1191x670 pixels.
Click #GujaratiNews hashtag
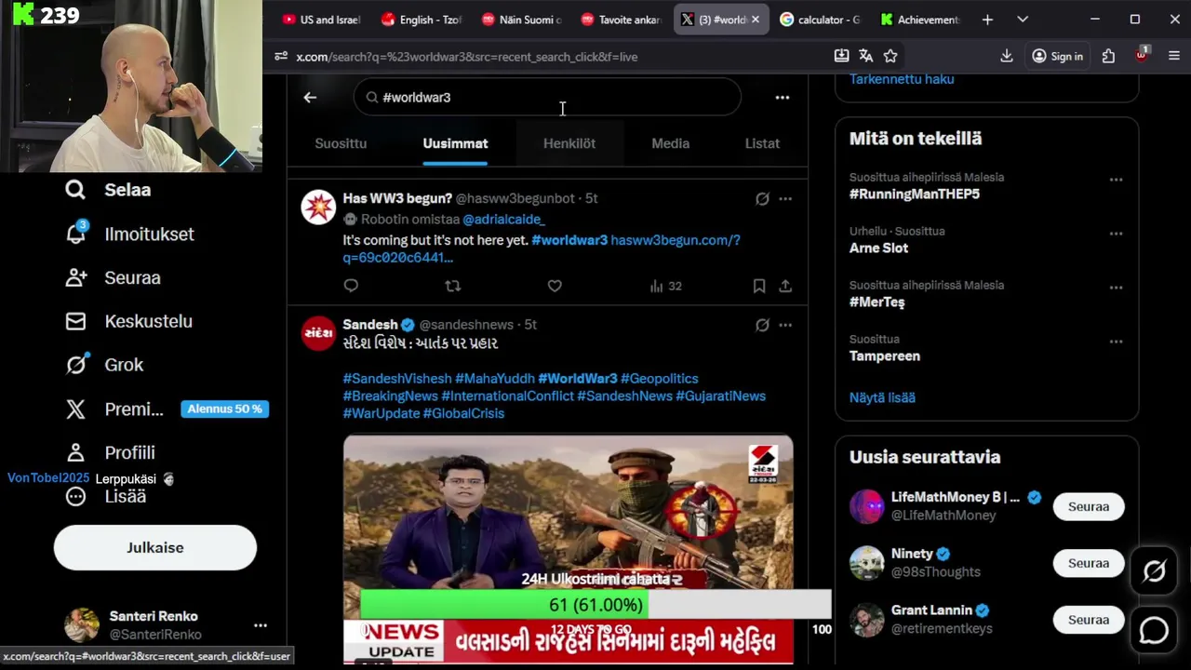[720, 396]
